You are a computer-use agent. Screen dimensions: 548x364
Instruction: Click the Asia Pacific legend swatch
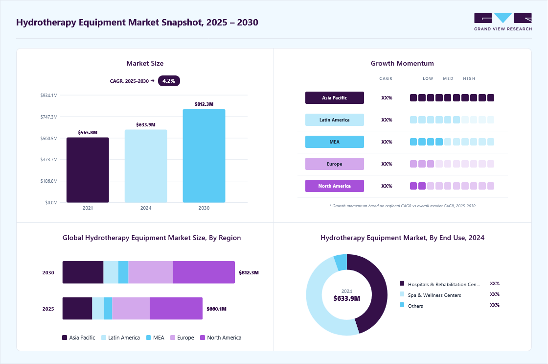[65, 338]
